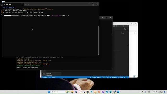The width and height of the screenshot is (167, 94).
Task: Toggle VS Code primary sidebar layout icon
Action: [x=114, y=26]
